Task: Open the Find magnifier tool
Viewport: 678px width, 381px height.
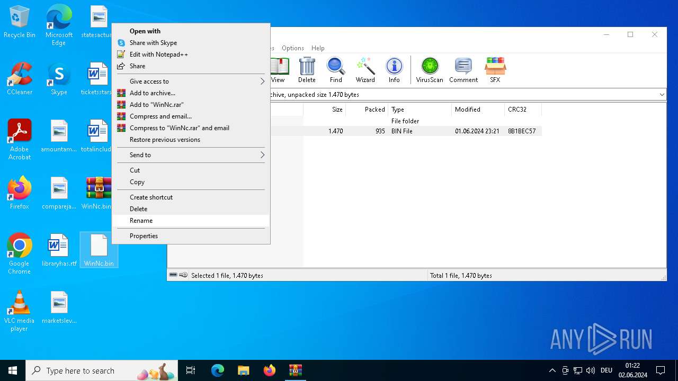Action: (336, 70)
